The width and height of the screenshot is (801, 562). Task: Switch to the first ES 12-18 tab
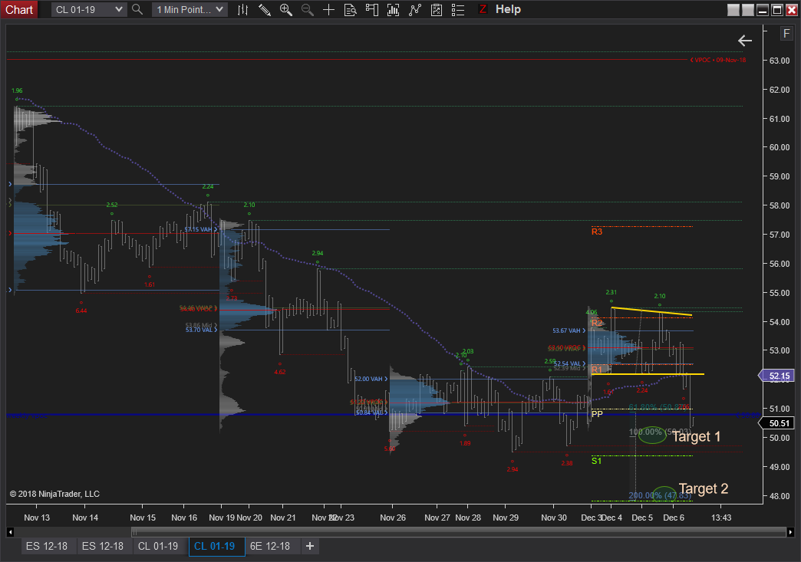coord(47,546)
